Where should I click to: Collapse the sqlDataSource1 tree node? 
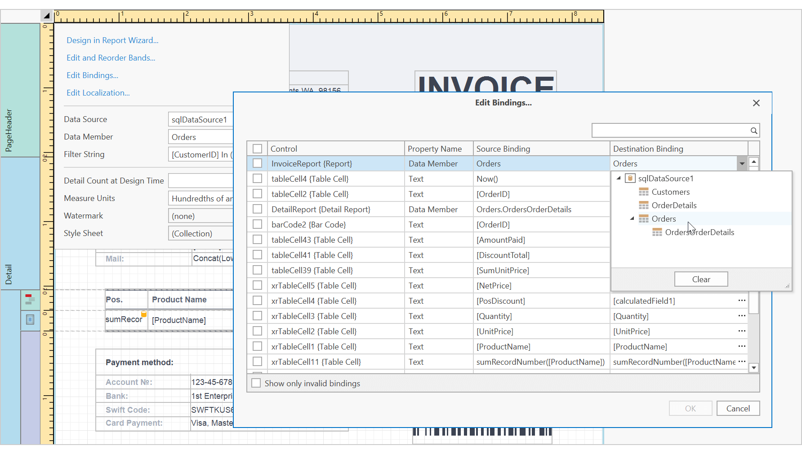619,178
